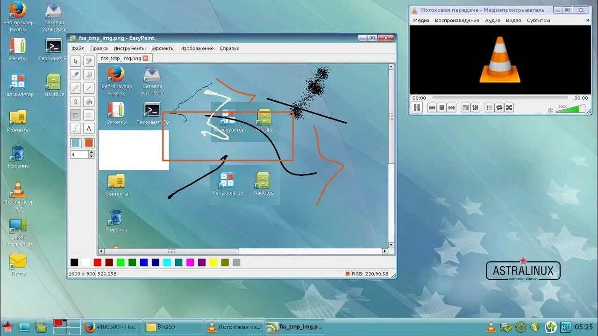Open the Изображение menu
The image size is (598, 336).
click(x=197, y=48)
